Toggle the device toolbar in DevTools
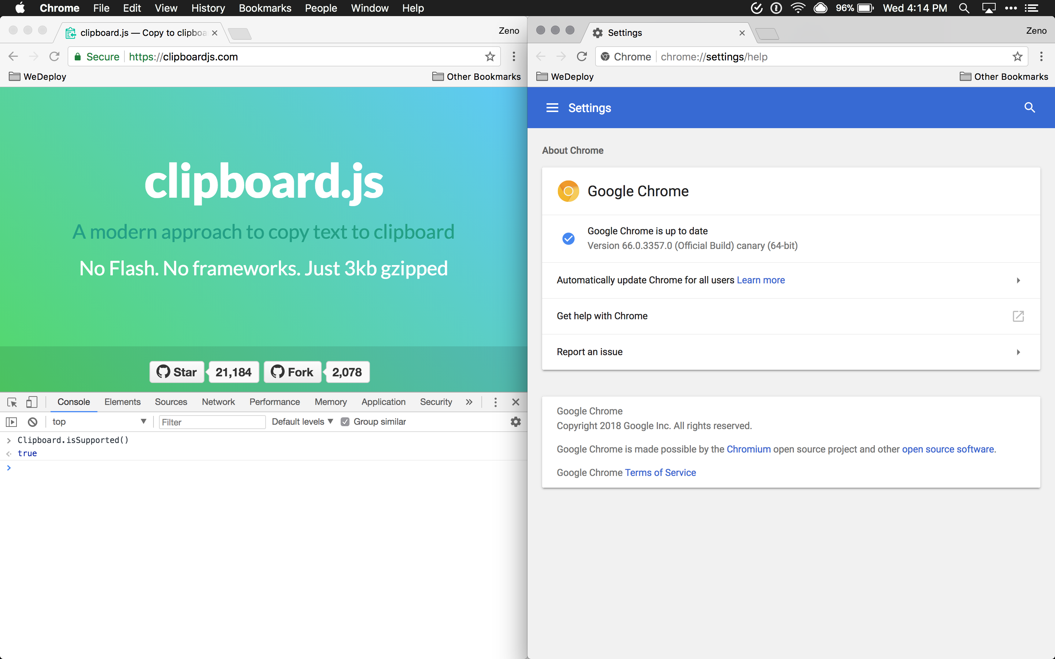The height and width of the screenshot is (659, 1055). [x=32, y=402]
